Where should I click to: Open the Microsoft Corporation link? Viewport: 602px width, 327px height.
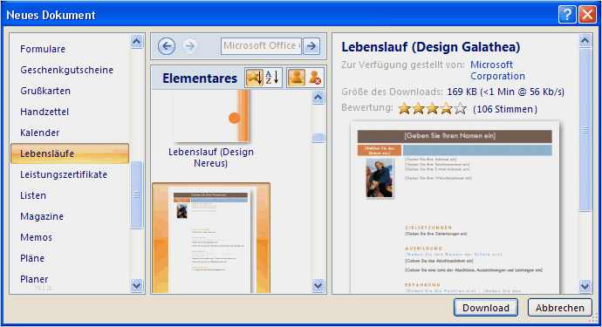[x=497, y=71]
